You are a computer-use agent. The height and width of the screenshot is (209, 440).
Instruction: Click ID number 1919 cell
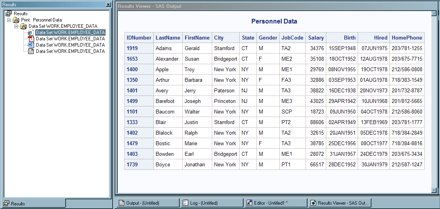coord(139,48)
